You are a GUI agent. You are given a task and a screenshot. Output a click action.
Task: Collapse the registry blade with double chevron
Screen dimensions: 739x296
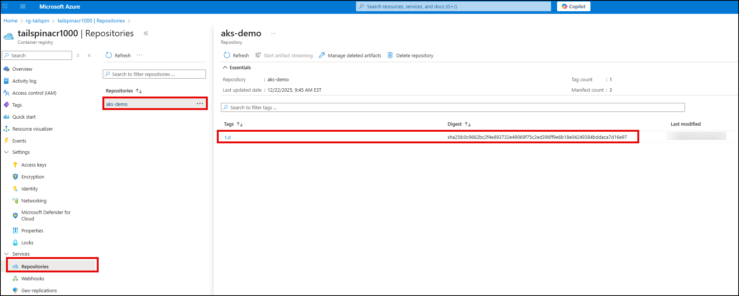pos(146,33)
